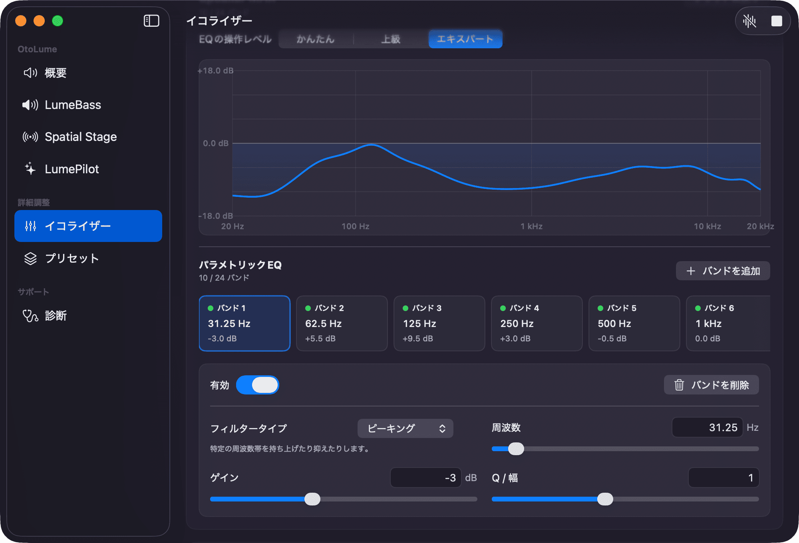Viewport: 799px width, 543px height.
Task: Open 概要 in the sidebar
Action: point(88,73)
